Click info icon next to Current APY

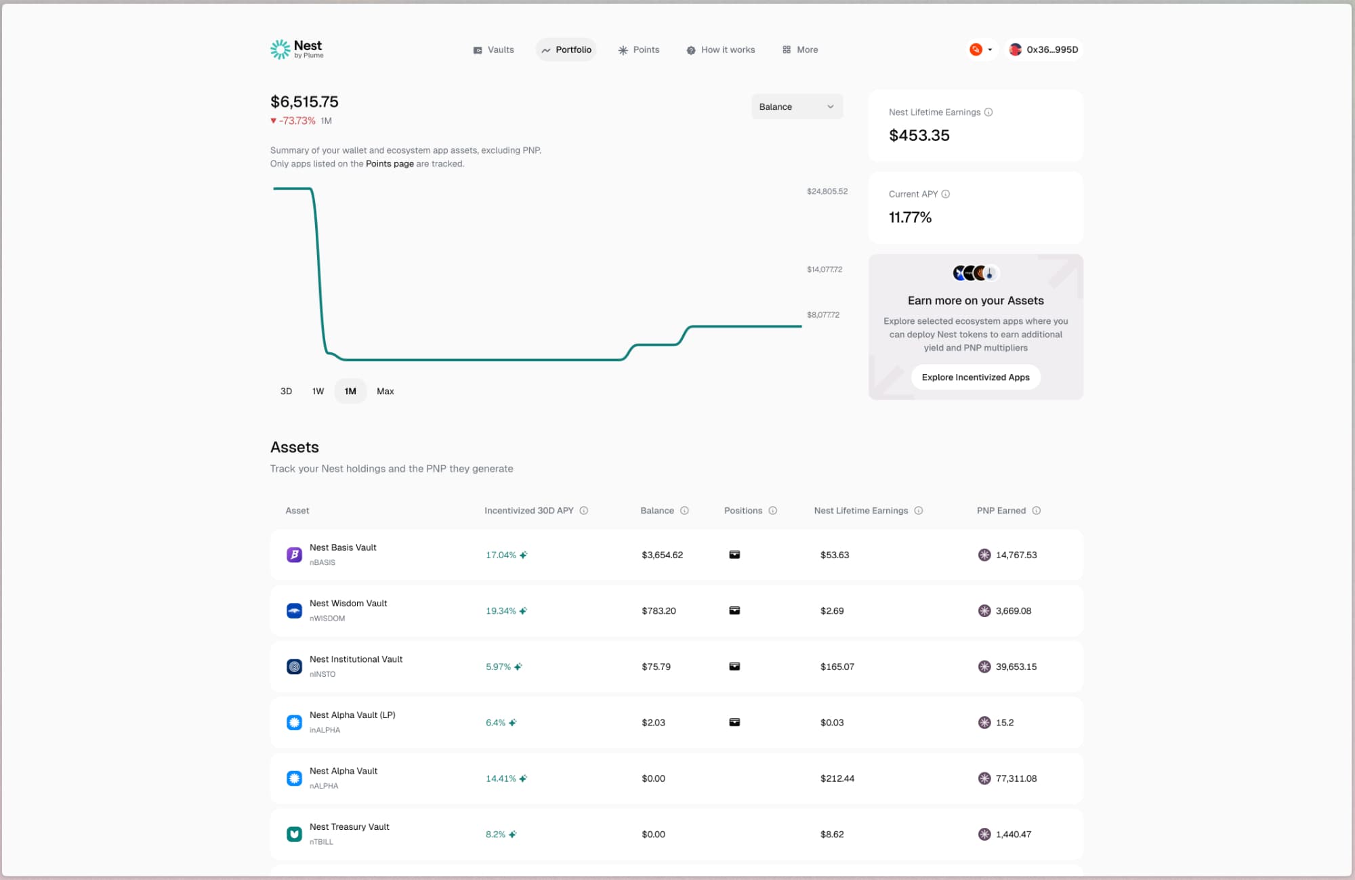tap(946, 194)
